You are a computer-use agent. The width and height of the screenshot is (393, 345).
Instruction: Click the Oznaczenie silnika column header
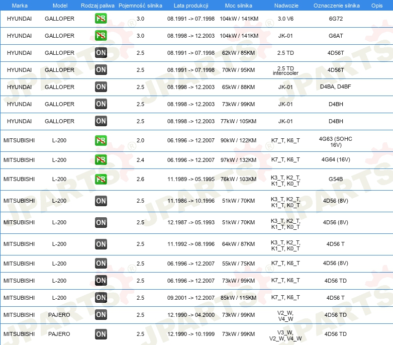(336, 6)
